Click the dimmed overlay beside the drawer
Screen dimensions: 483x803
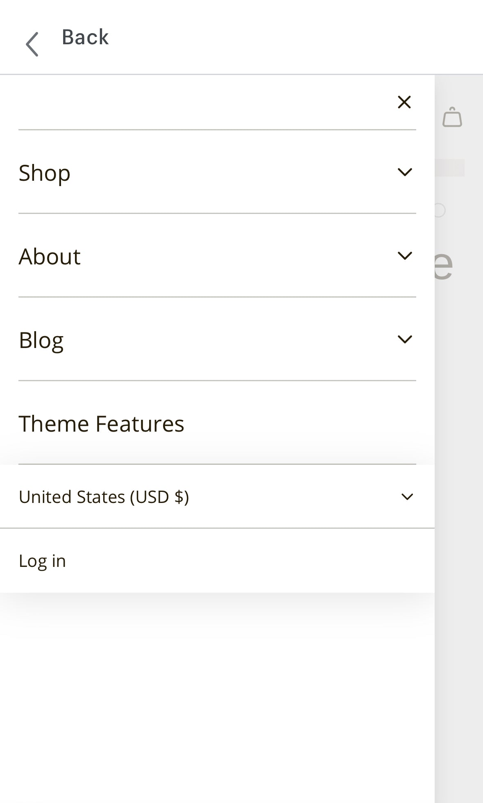(459, 492)
